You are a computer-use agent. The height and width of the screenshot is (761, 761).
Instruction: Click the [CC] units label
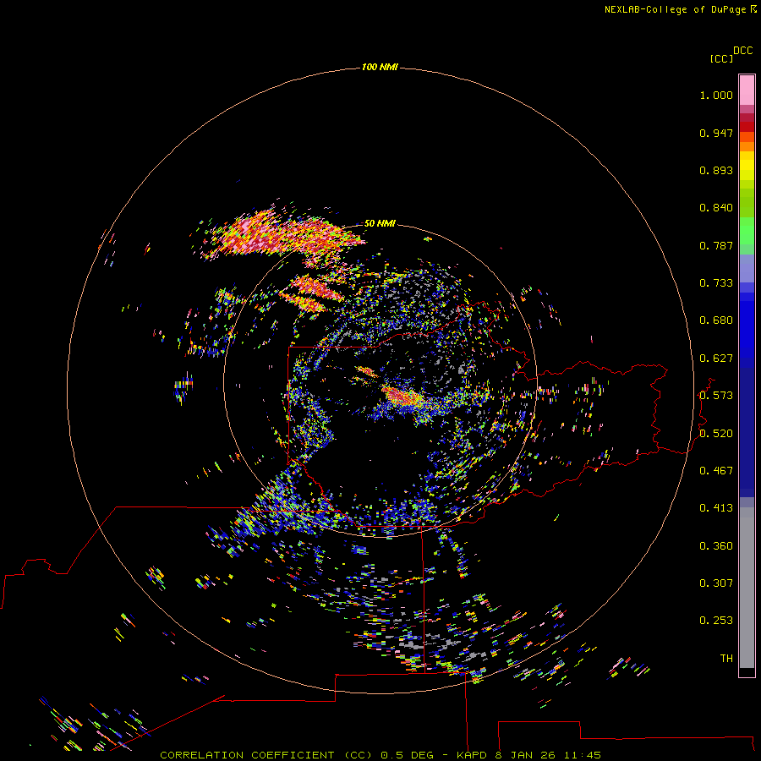(721, 58)
